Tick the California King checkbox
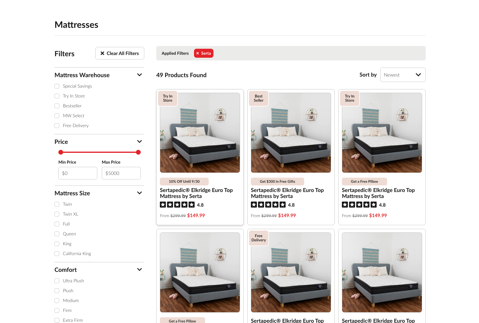This screenshot has width=479, height=323. pyautogui.click(x=57, y=254)
